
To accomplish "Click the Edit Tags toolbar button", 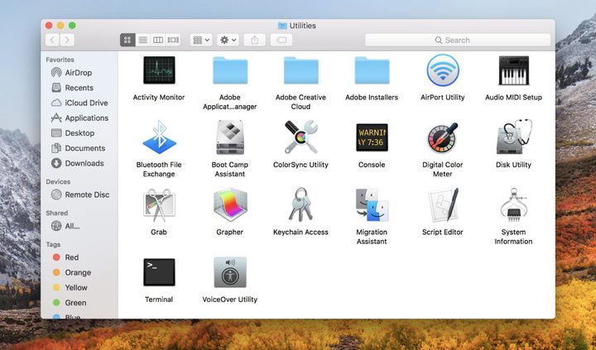I will (281, 40).
